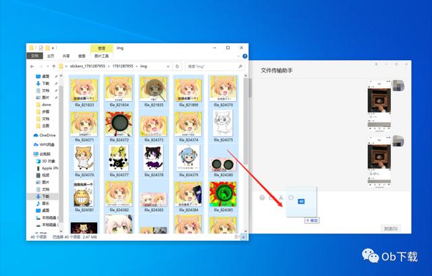Screen dimensions: 432x276
Task: Switch to the 共享 ribbon tab
Action: click(66, 56)
